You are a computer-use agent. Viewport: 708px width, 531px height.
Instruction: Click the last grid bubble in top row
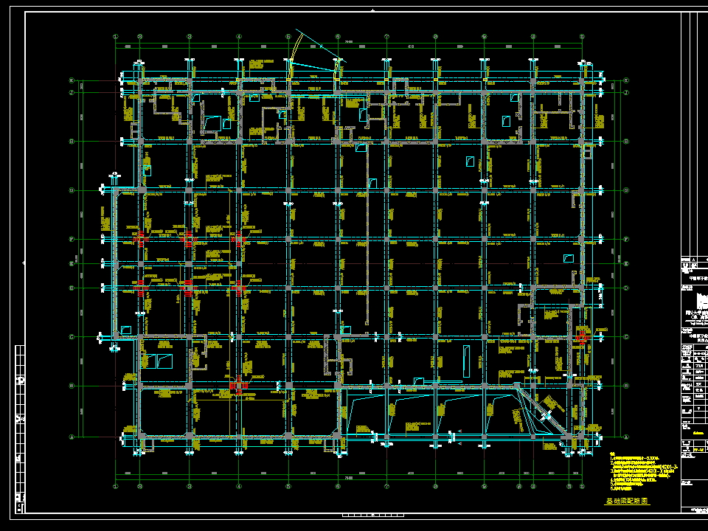[582, 35]
